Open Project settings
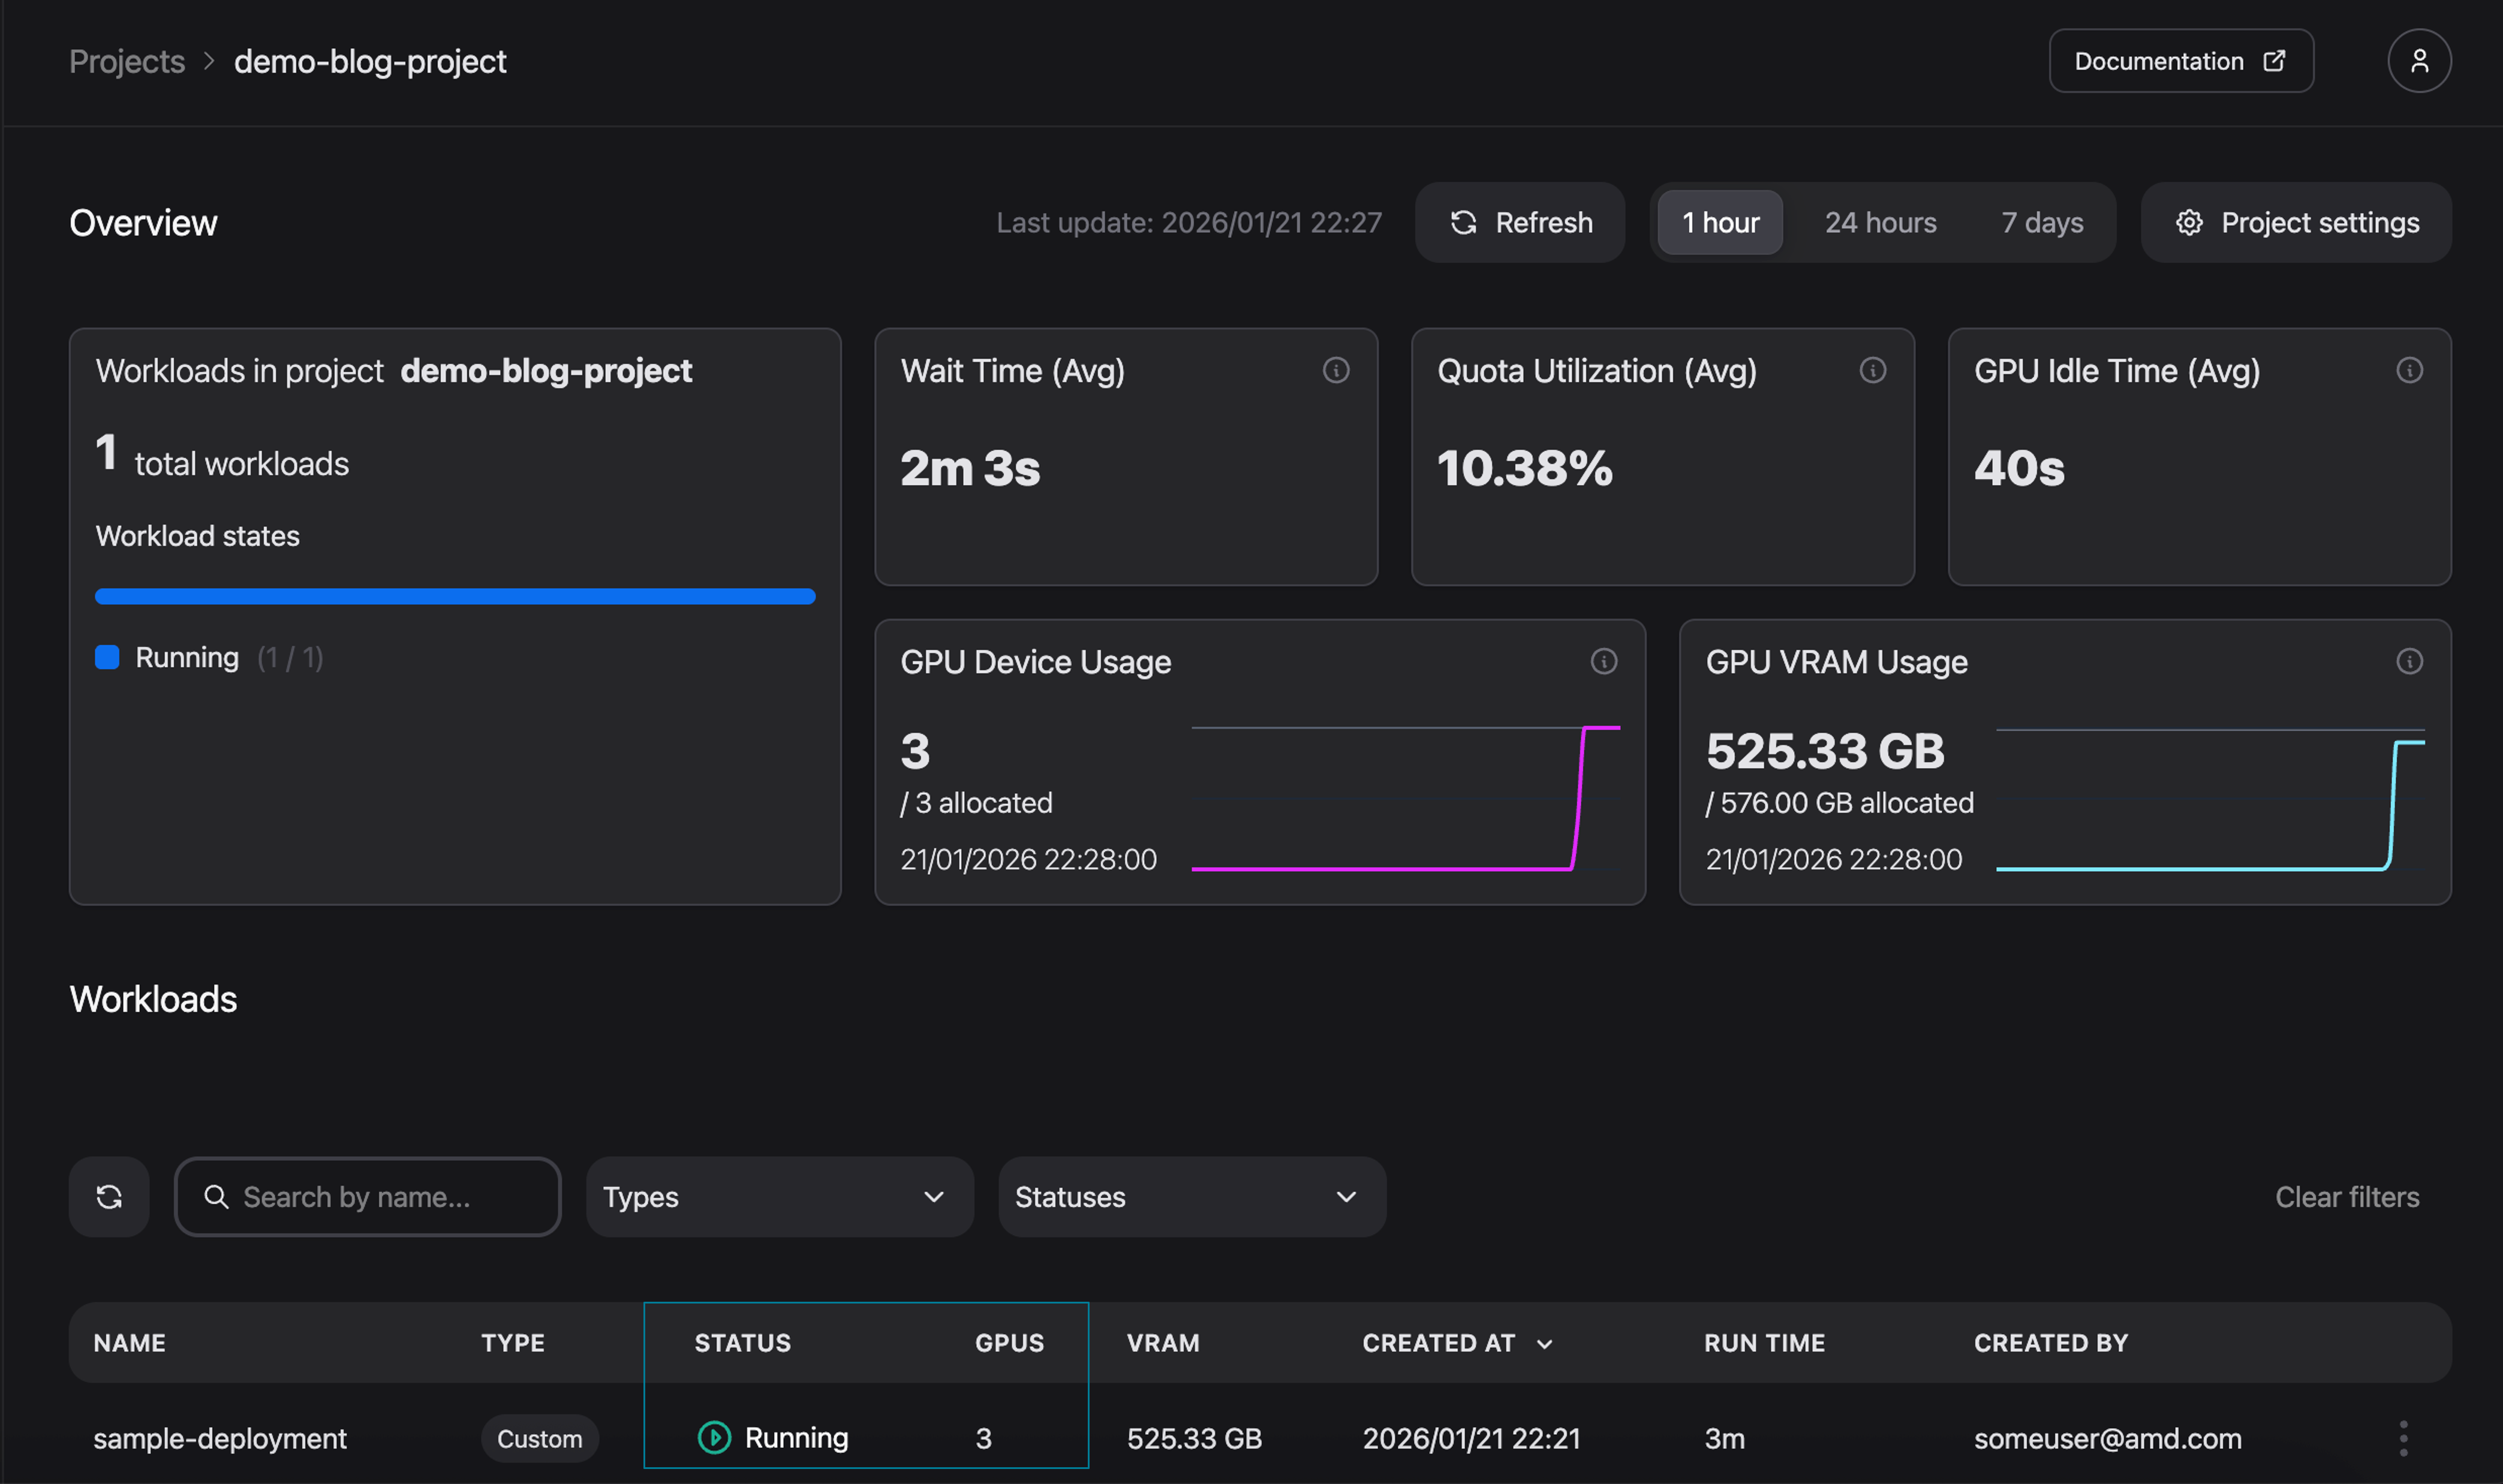This screenshot has width=2503, height=1484. [2296, 222]
